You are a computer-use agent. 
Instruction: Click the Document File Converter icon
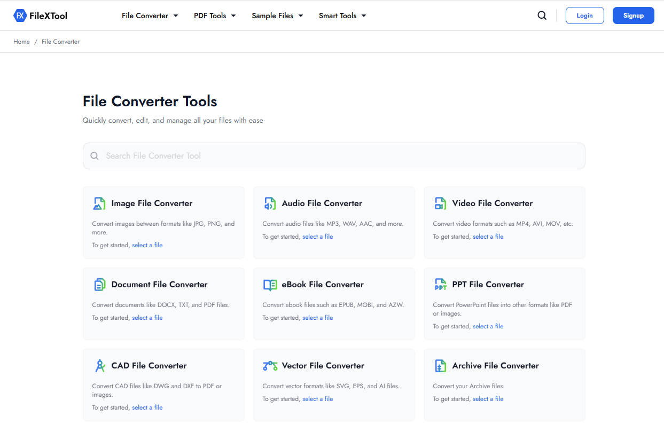click(99, 285)
